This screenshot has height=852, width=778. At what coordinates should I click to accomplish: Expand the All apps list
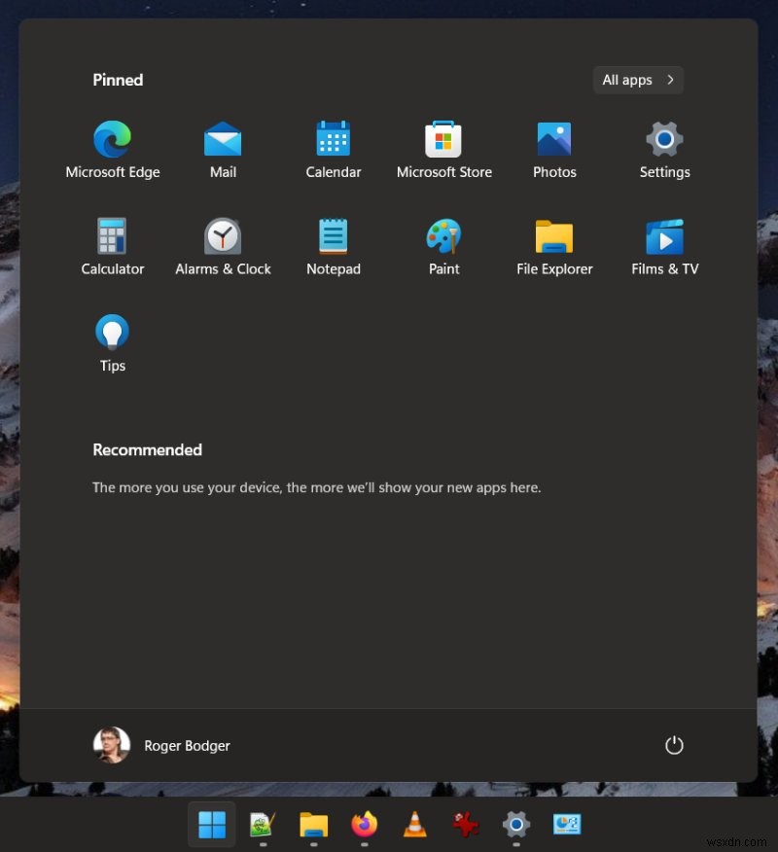(637, 80)
